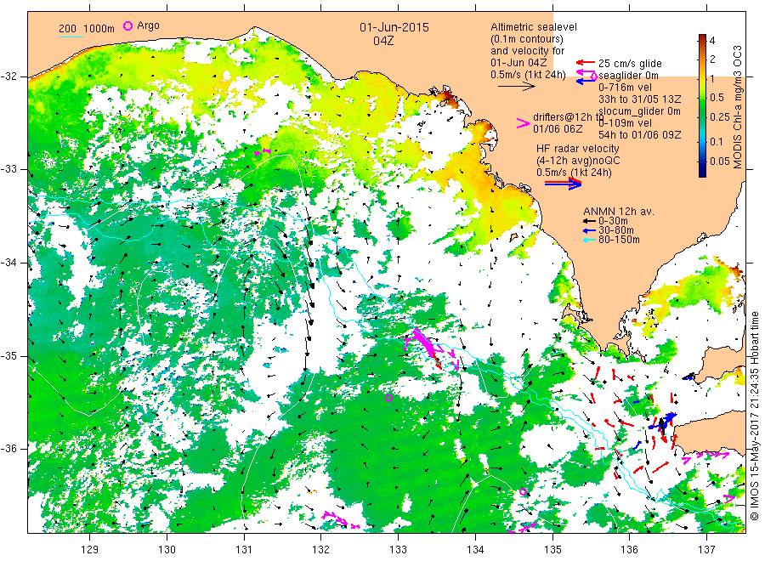Click the red-blue HF radar velocity arrow
This screenshot has height=561, width=765.
(x=563, y=184)
